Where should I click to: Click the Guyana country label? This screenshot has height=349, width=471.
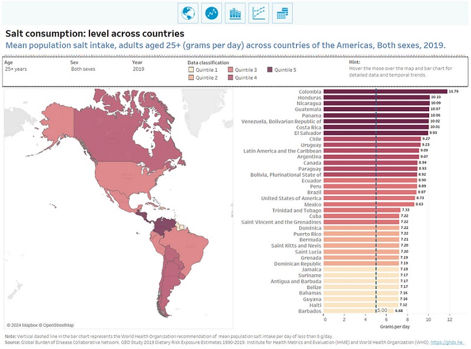coord(312,299)
